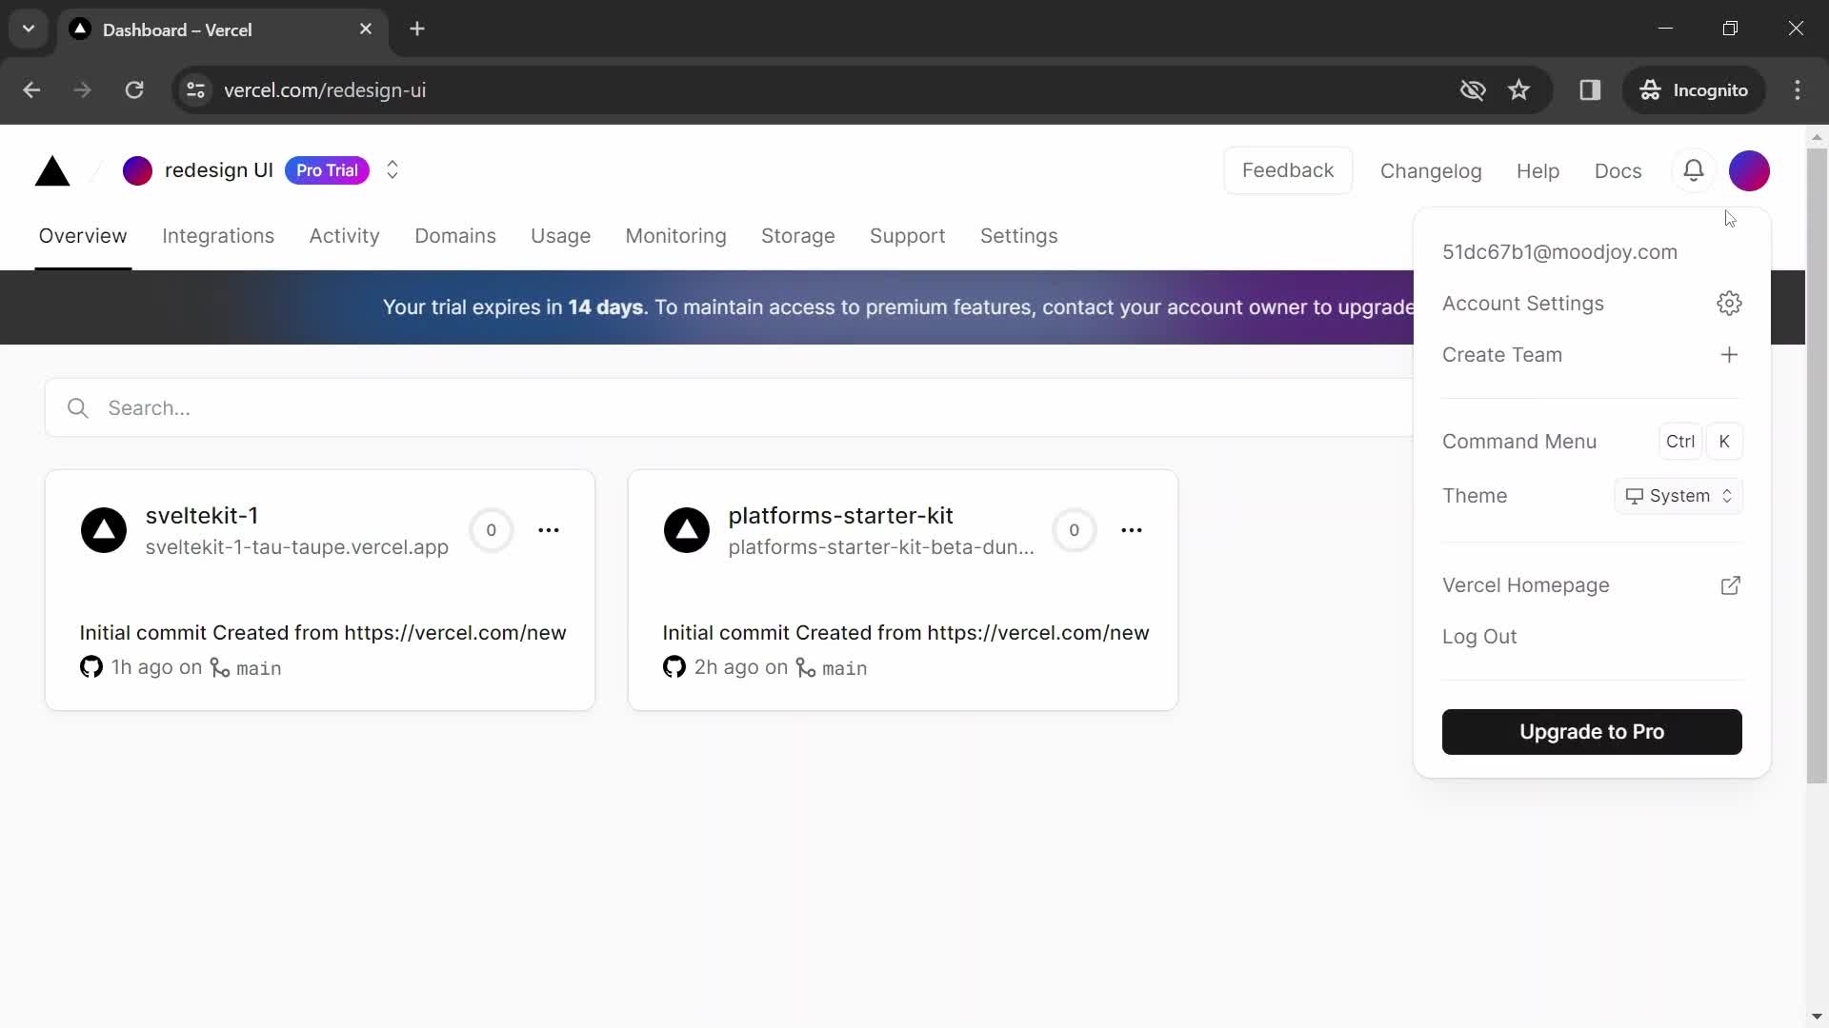The height and width of the screenshot is (1028, 1829).
Task: Click the Vercel triangle logo
Action: [52, 171]
